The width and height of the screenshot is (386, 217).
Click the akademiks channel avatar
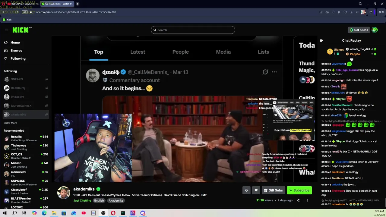[x=64, y=193]
